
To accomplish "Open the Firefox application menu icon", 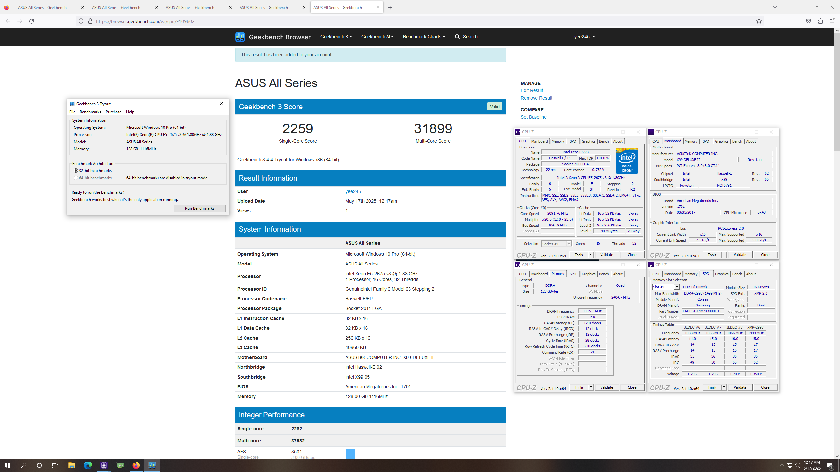I will [x=832, y=21].
